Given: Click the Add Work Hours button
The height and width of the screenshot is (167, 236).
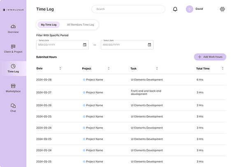Looking at the screenshot, I should 210,57.
